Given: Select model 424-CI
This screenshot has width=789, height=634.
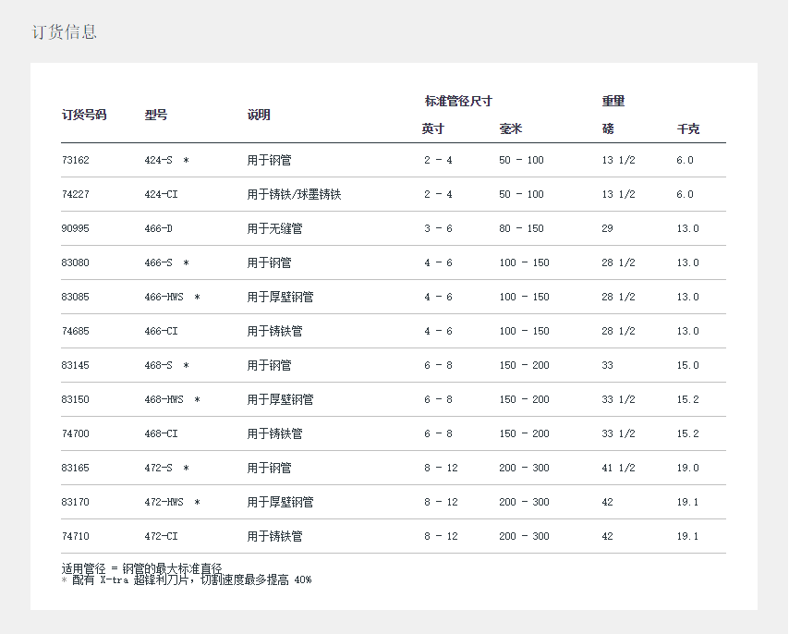Looking at the screenshot, I should pos(161,195).
